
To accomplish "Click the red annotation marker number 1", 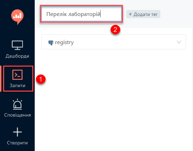I will 41,79.
